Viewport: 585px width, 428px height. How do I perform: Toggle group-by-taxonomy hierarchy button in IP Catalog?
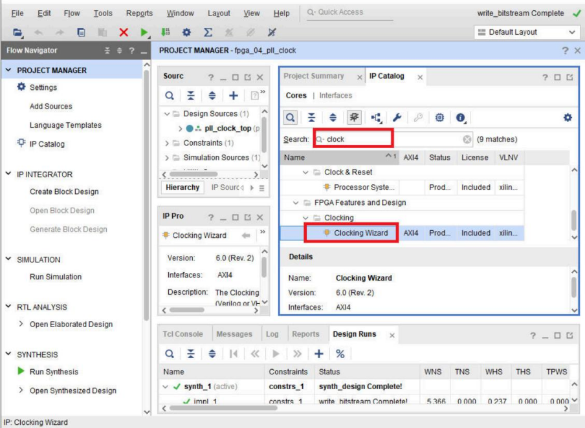[x=376, y=118]
